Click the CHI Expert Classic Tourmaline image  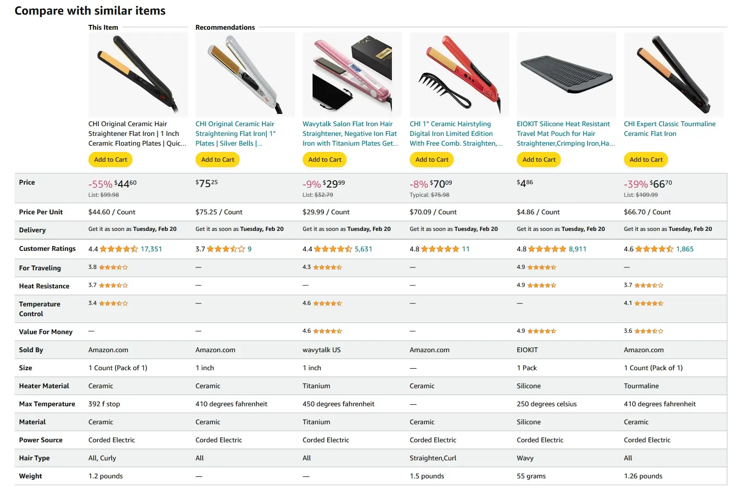pos(673,74)
